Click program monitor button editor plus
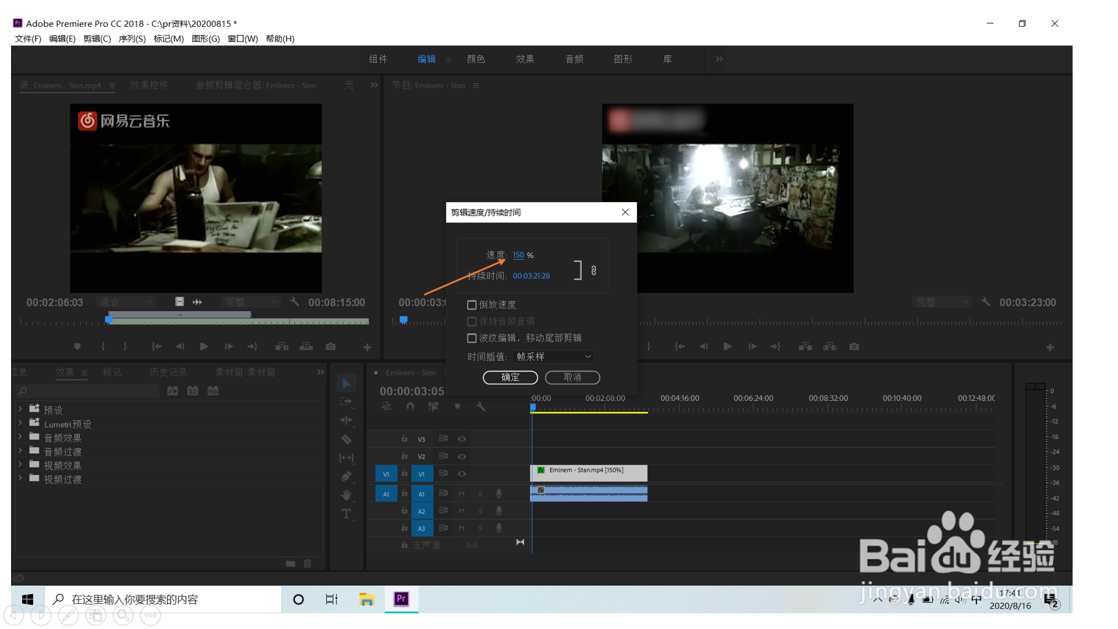1118x629 pixels. click(1050, 347)
